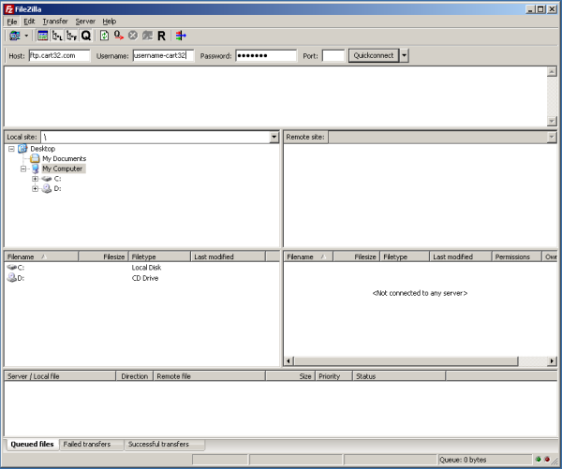562x469 pixels.
Task: Click remote list scroll left arrow
Action: point(289,360)
